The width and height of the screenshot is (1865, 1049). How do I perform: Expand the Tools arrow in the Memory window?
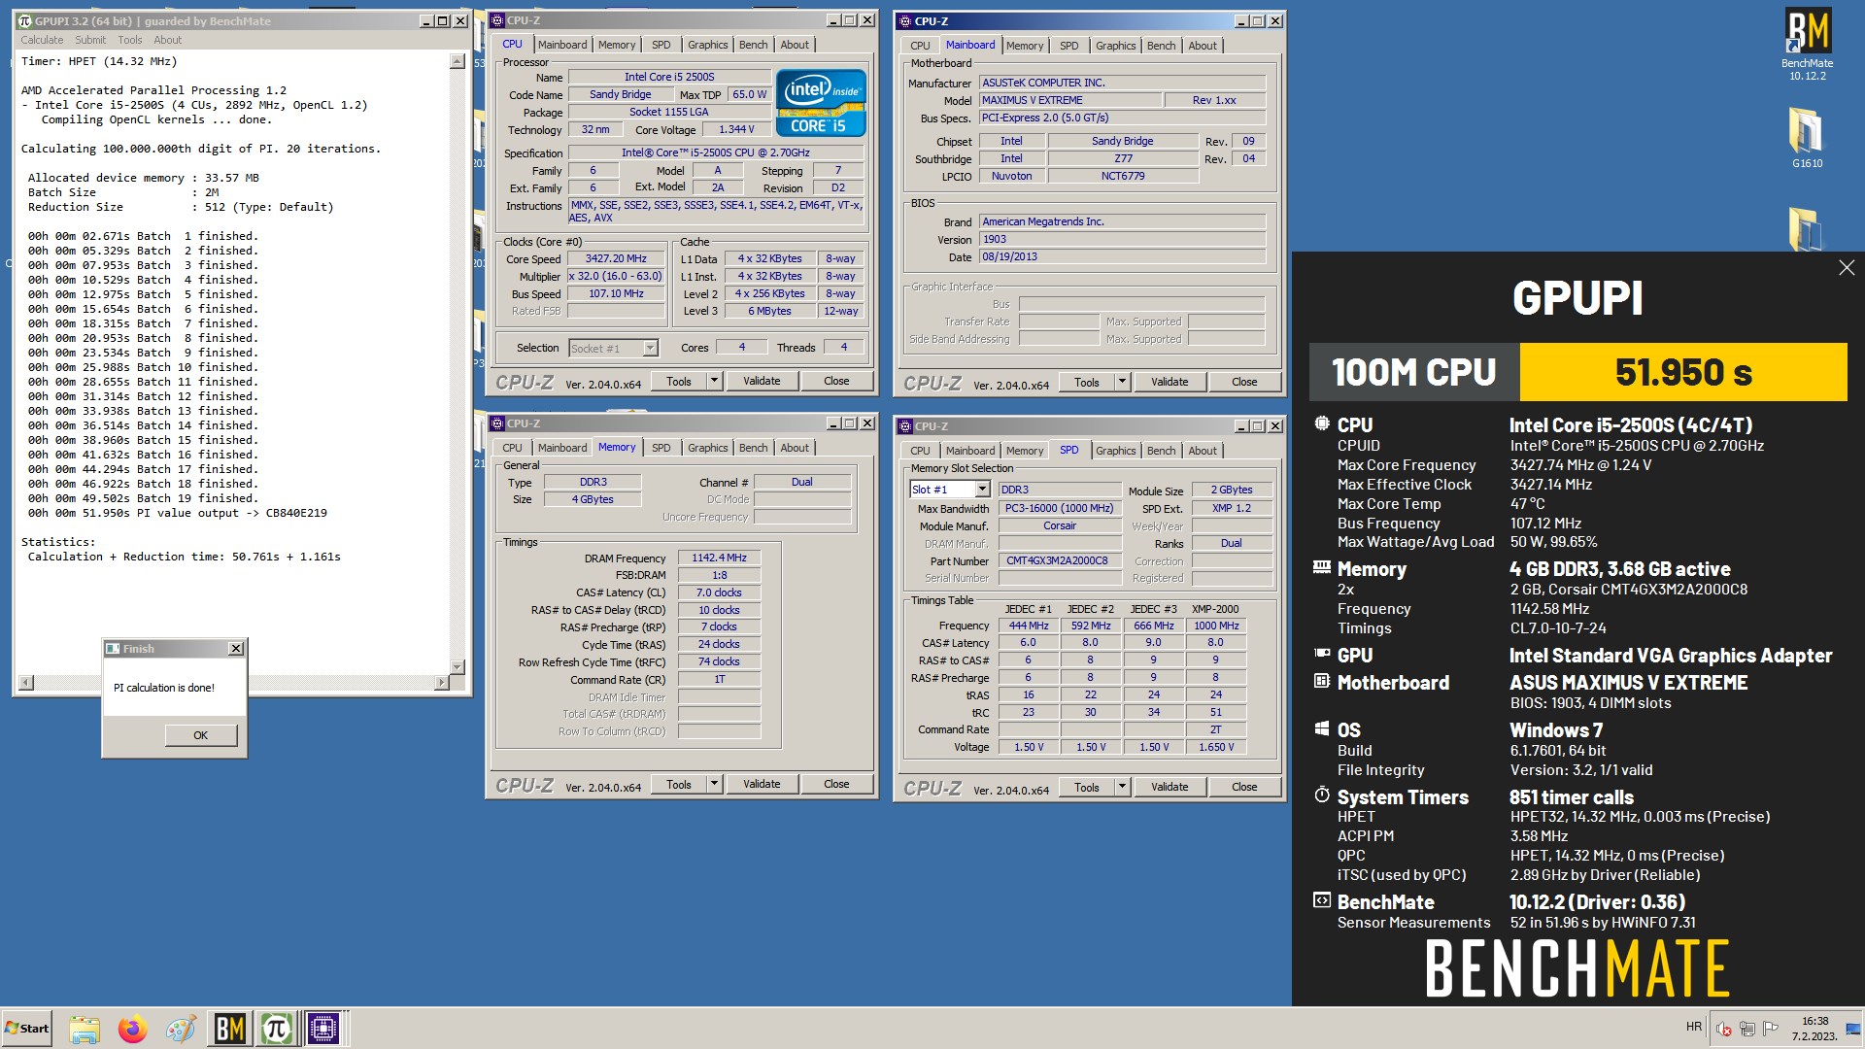[x=714, y=785]
